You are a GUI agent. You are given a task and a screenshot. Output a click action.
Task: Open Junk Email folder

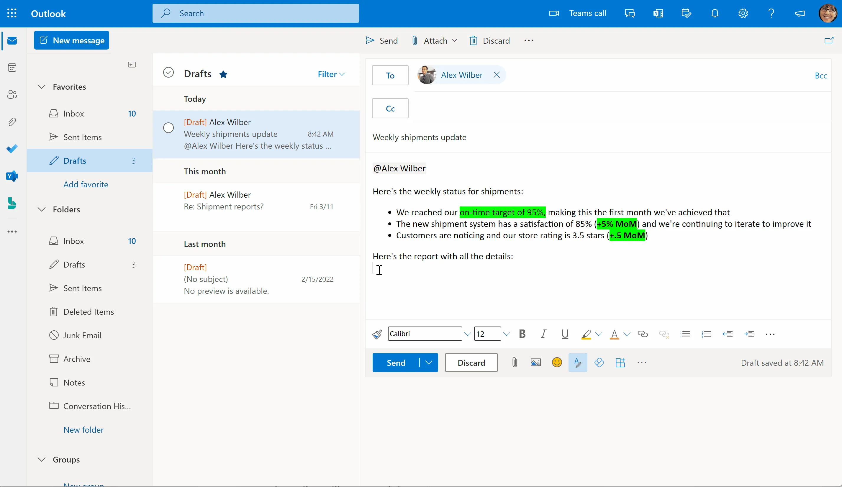pyautogui.click(x=83, y=335)
